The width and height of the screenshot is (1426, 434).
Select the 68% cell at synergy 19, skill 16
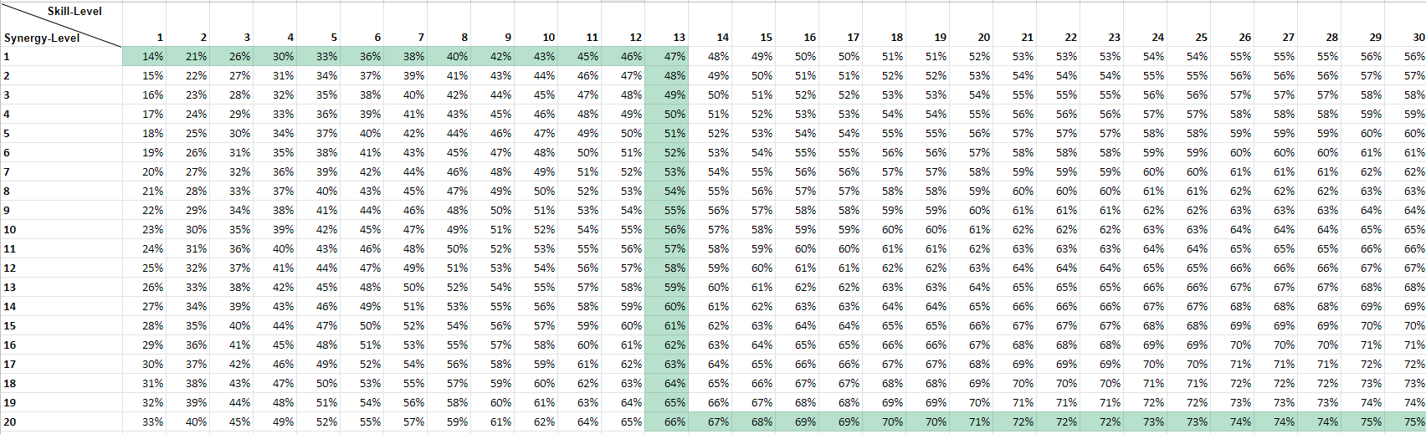click(805, 403)
